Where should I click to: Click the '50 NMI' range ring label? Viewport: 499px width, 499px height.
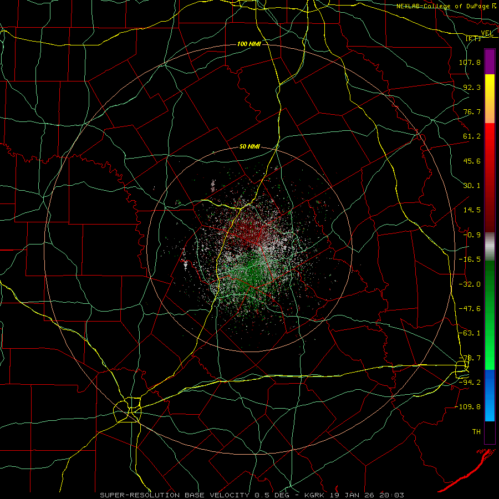(250, 147)
